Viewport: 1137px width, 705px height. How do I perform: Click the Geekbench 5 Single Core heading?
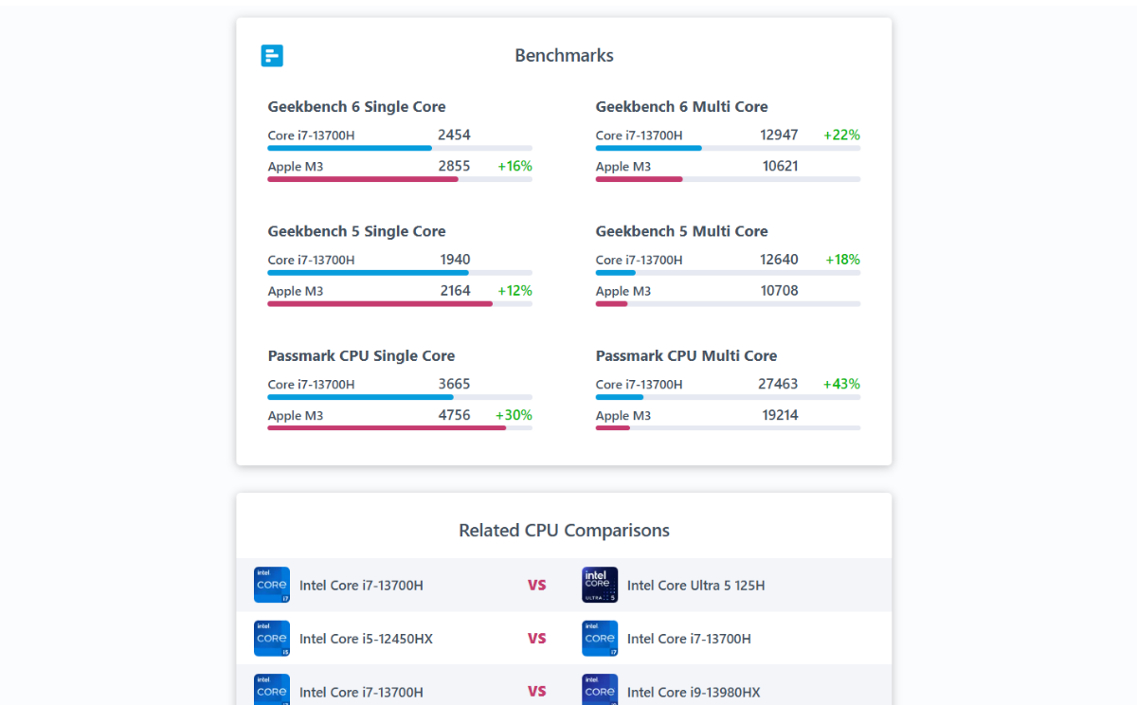coord(356,231)
